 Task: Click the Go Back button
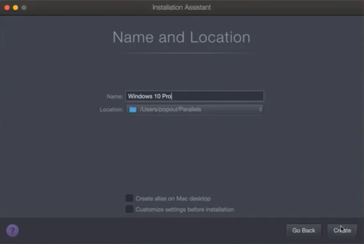[x=304, y=230]
